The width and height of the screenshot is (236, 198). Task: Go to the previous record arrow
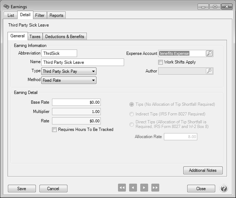133,188
